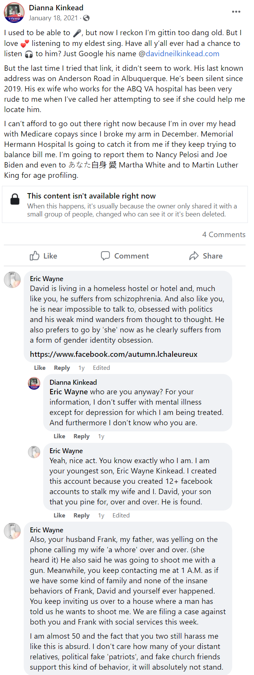The height and width of the screenshot is (675, 254).
Task: Open Dianna Kinkead's name link in the post header
Action: (56, 8)
